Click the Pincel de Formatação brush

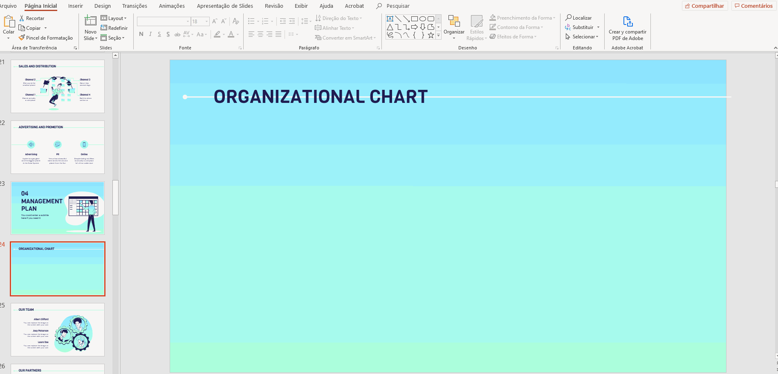(46, 38)
